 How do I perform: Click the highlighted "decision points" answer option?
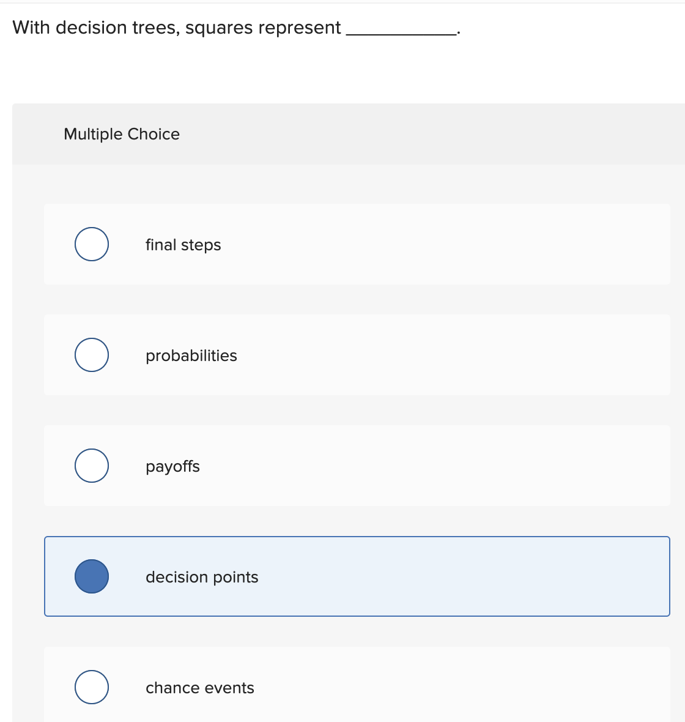pyautogui.click(x=357, y=576)
